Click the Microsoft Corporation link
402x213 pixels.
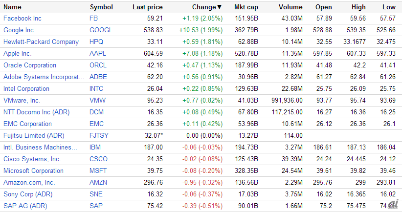(x=33, y=171)
